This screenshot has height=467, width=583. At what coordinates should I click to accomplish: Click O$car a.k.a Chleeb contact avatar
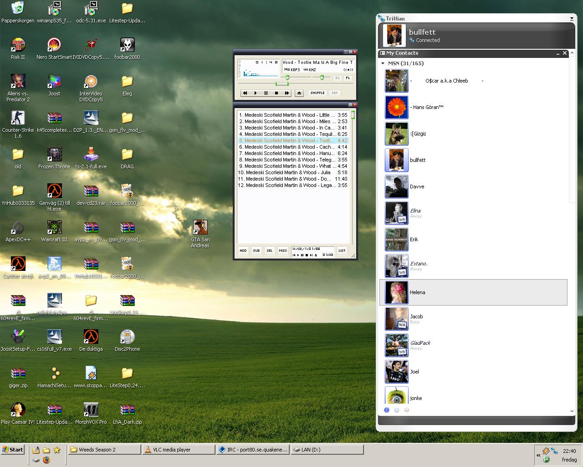click(x=396, y=81)
